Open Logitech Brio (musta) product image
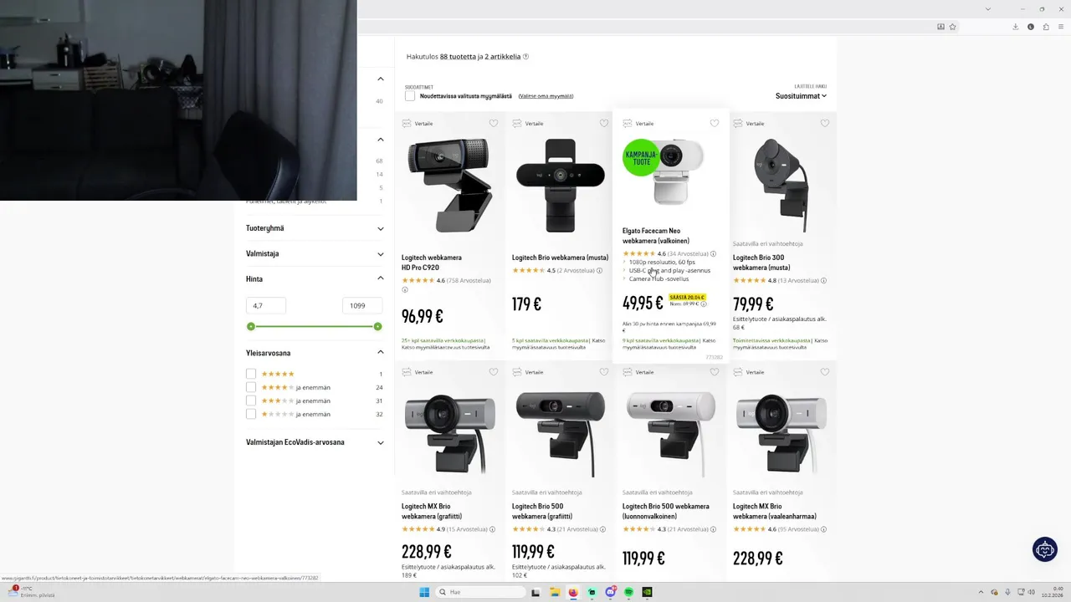The height and width of the screenshot is (602, 1071). click(x=561, y=185)
